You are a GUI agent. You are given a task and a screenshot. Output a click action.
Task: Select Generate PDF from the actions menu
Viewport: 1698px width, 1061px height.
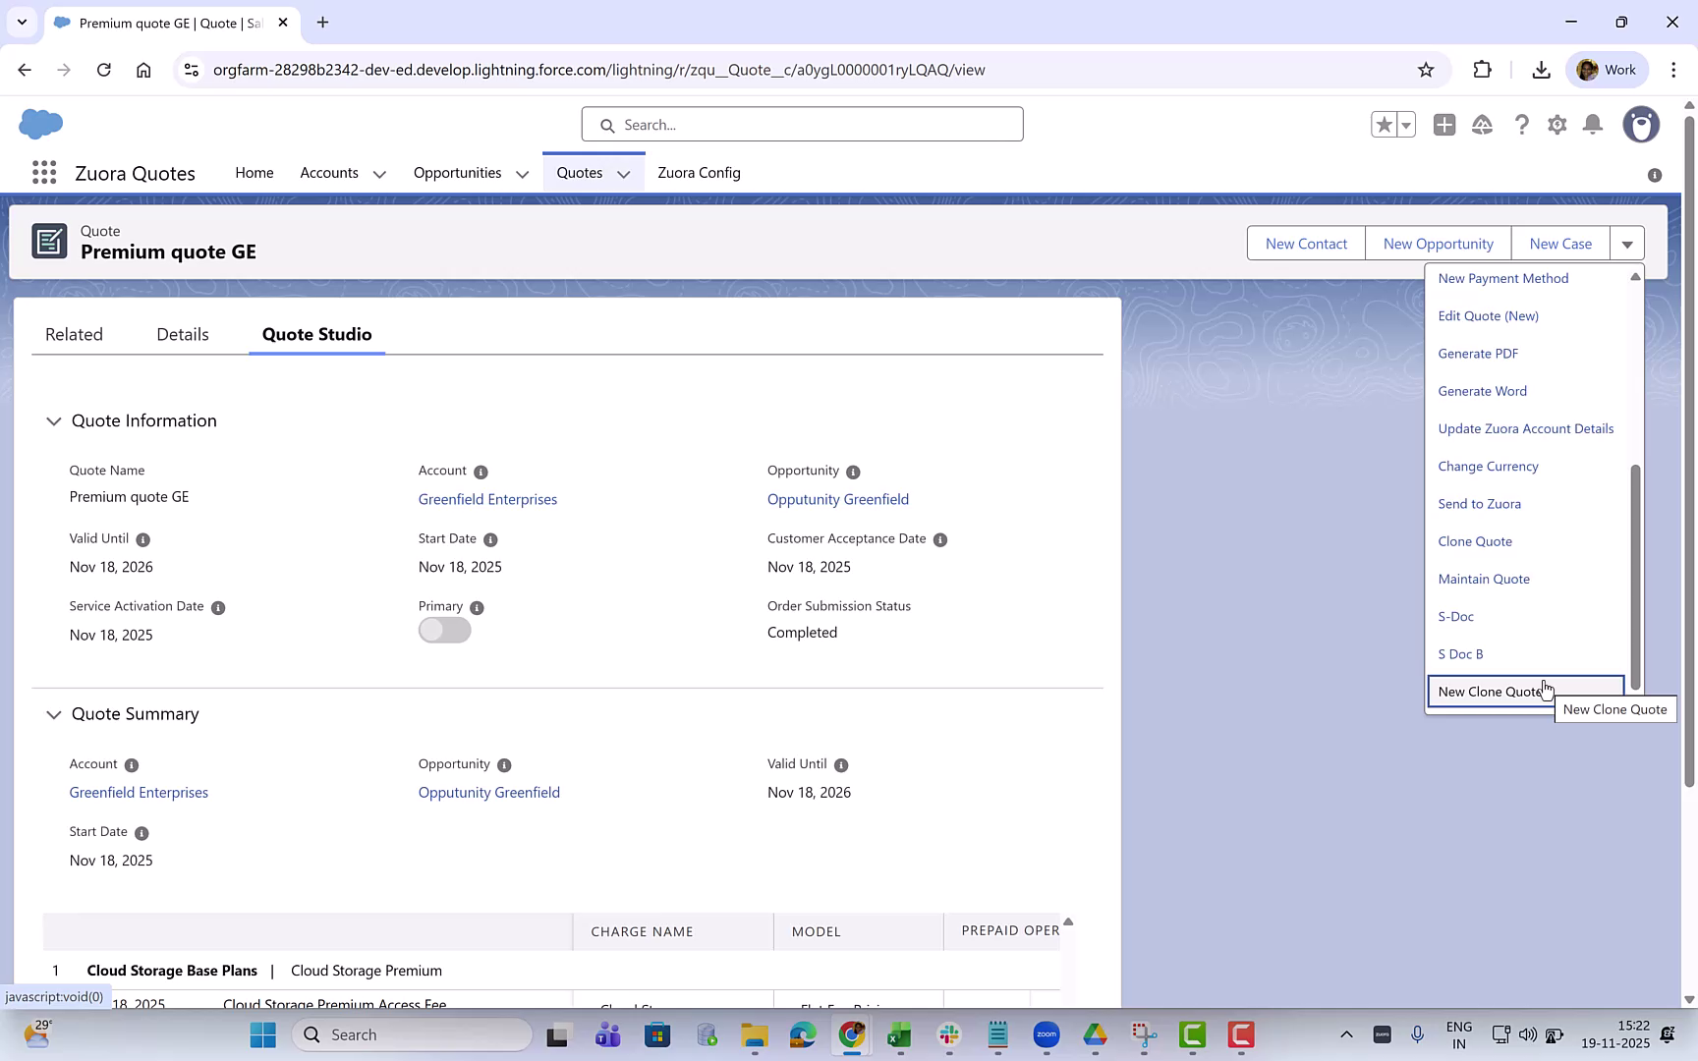click(1478, 353)
